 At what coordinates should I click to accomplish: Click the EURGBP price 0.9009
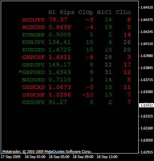pyautogui.click(x=60, y=35)
